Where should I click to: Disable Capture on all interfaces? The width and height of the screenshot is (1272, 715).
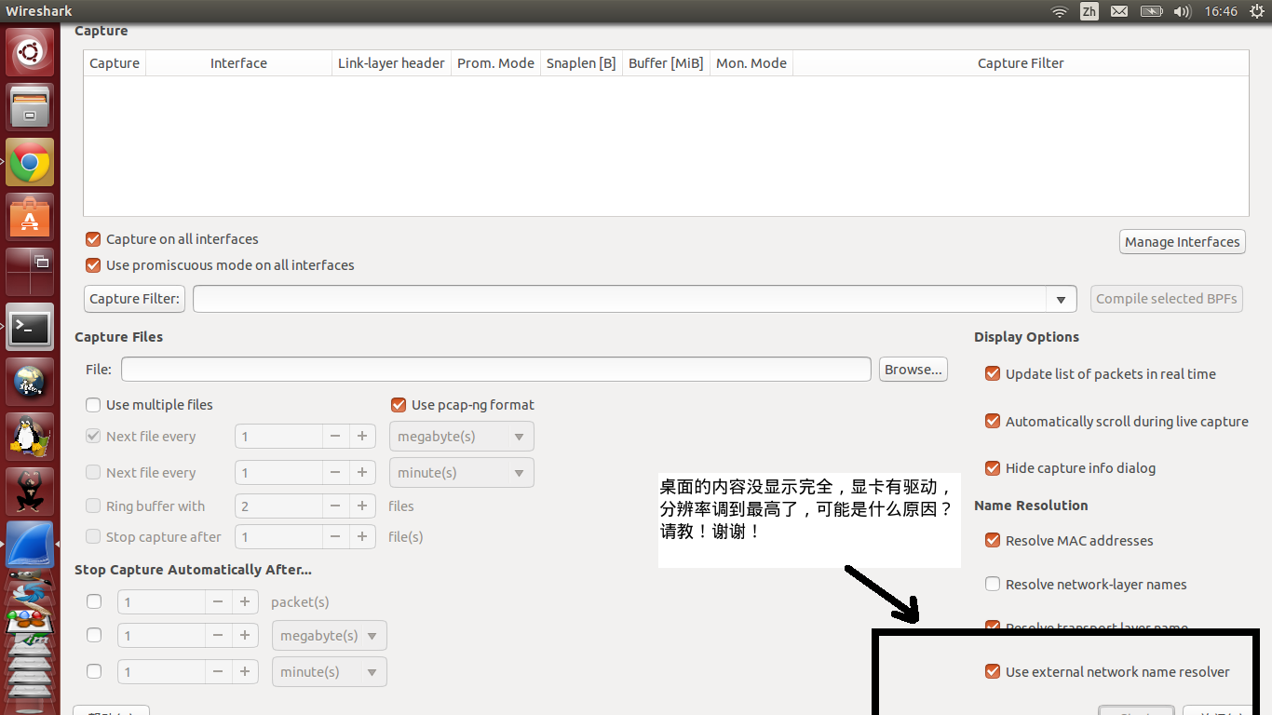(x=93, y=239)
